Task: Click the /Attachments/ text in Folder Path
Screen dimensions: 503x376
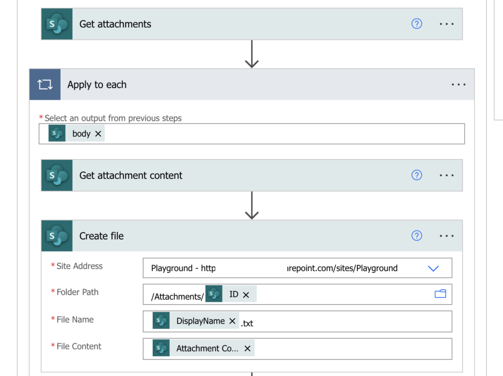Action: pos(177,296)
